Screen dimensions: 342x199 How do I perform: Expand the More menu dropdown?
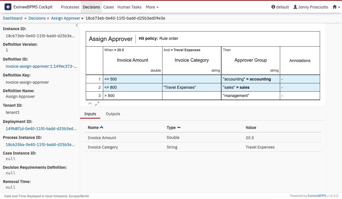pos(152,7)
